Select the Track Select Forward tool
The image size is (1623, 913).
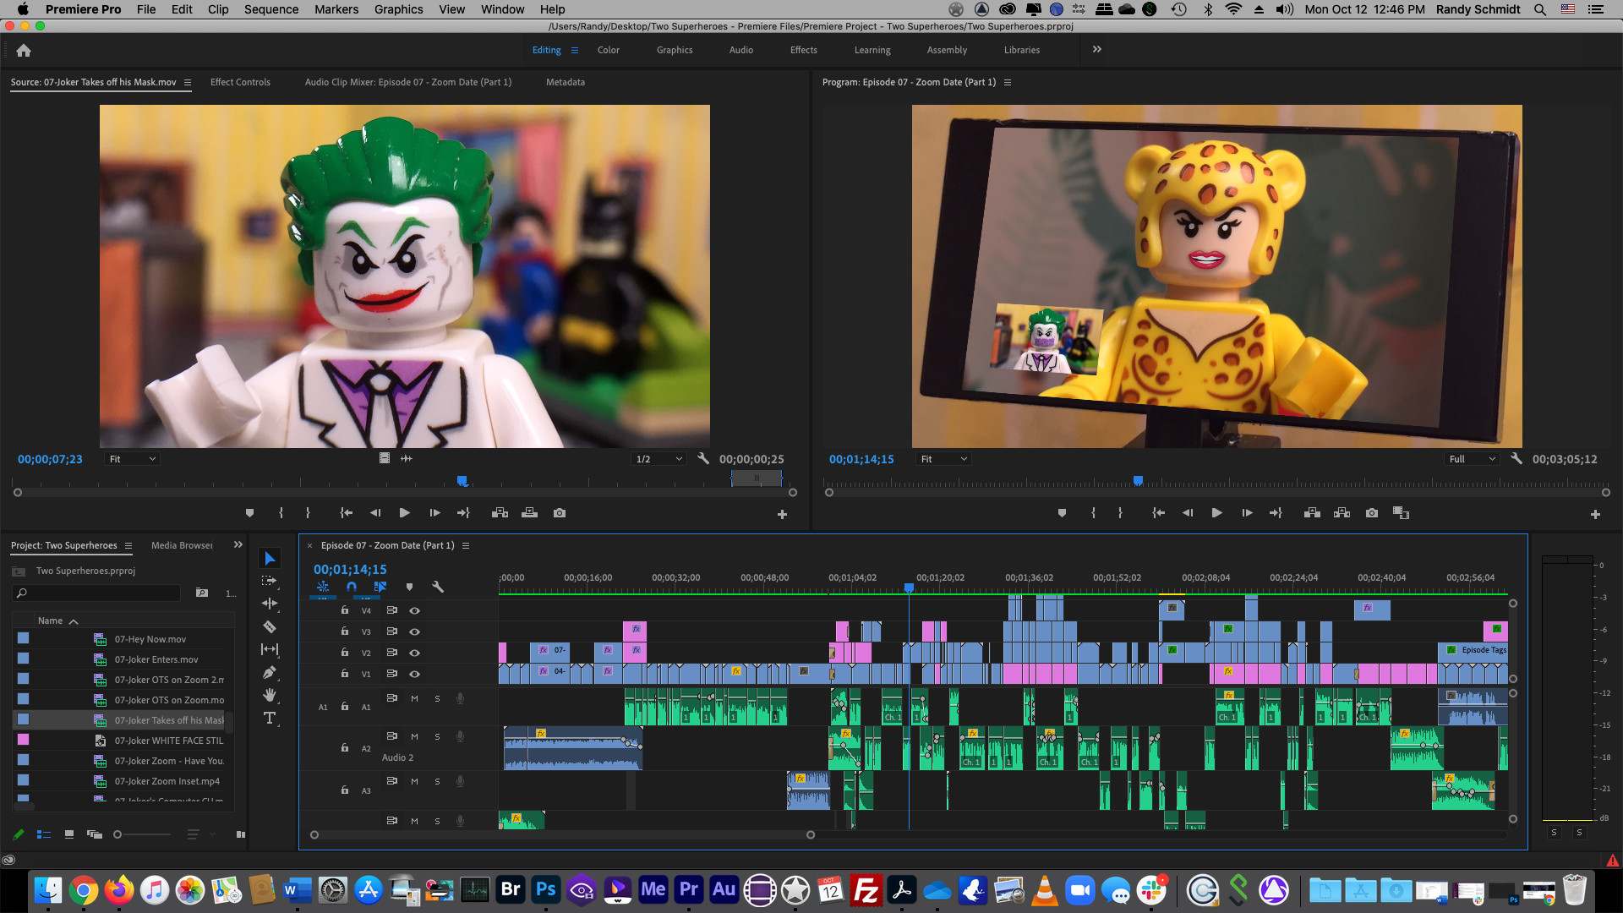(270, 581)
